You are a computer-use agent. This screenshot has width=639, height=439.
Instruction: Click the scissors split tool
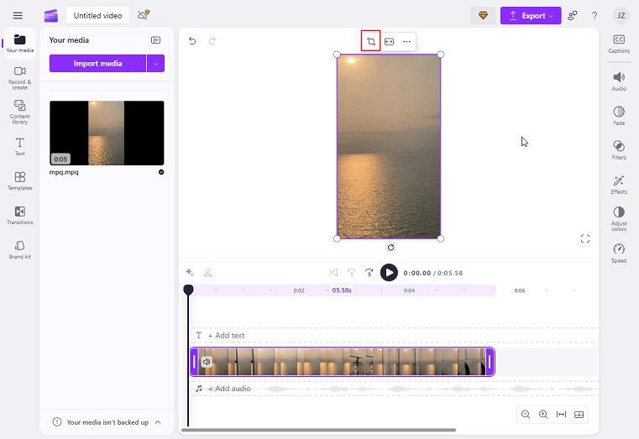point(208,273)
